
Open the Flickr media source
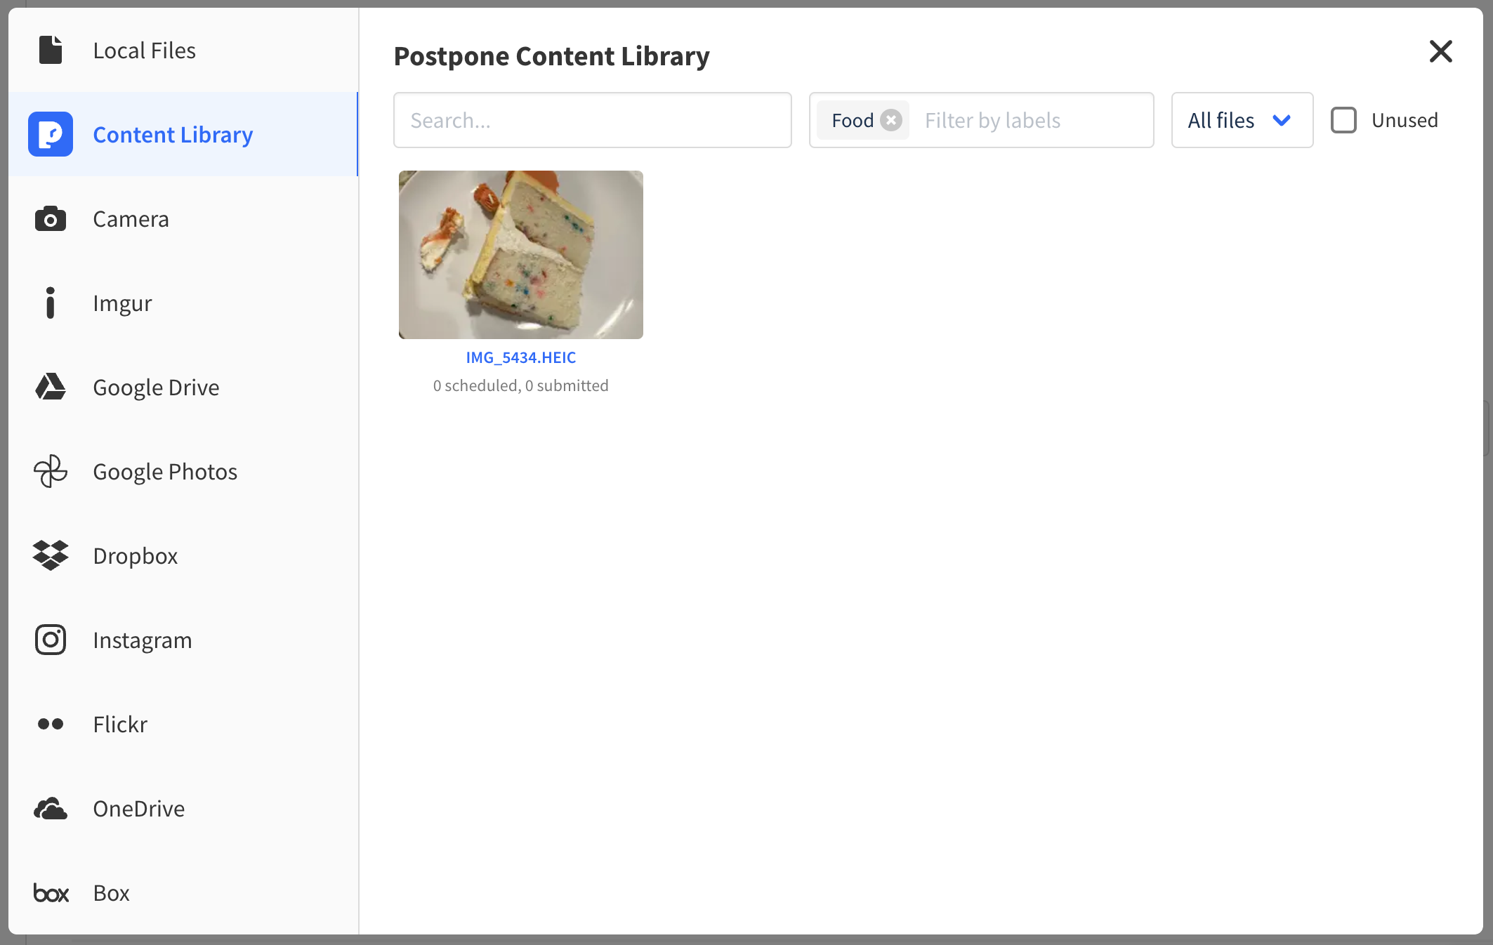[x=50, y=724]
